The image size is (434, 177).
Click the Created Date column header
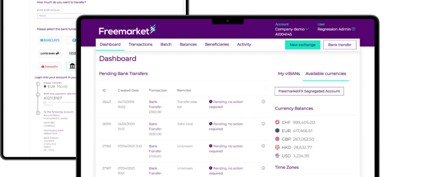128,90
